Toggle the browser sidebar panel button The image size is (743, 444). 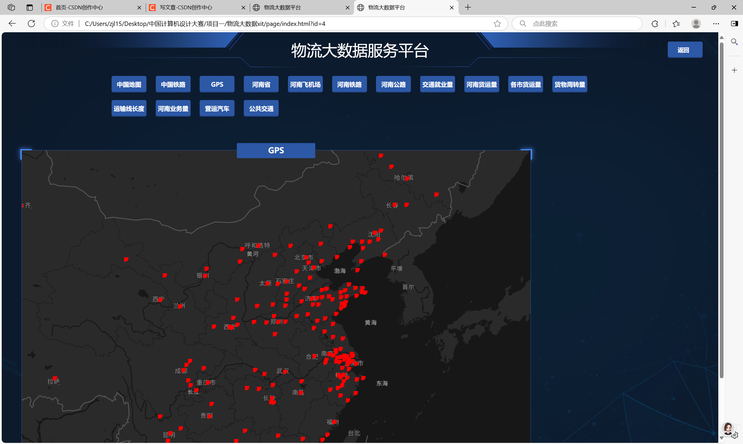point(734,24)
